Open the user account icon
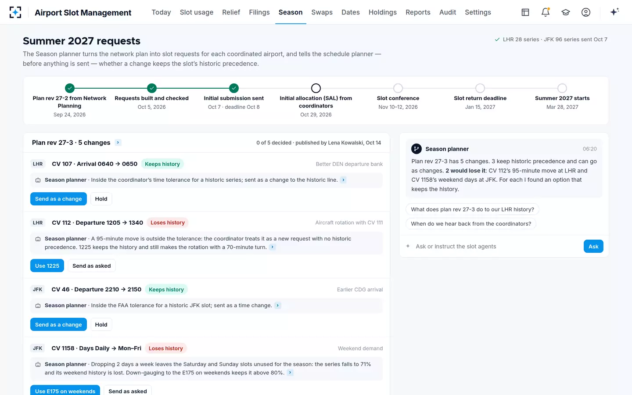 [586, 12]
